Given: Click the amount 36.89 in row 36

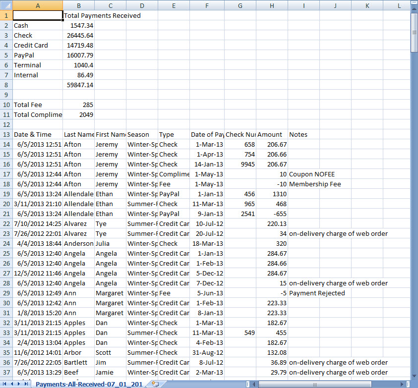Looking at the screenshot, I should click(x=272, y=362).
